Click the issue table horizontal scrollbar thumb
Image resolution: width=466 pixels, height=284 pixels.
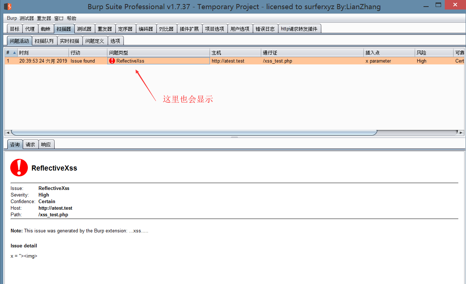pos(194,132)
